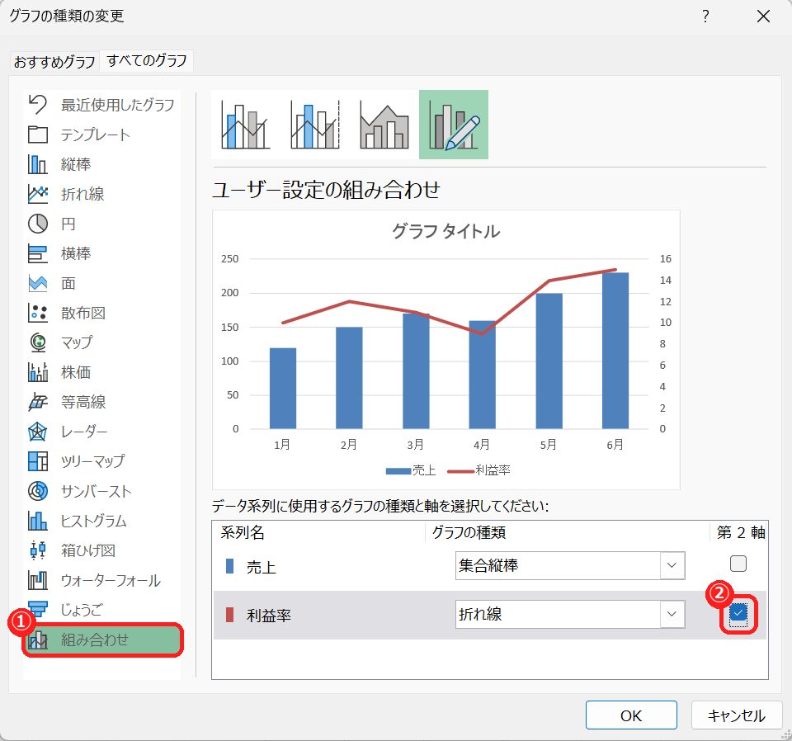Switch to the おすすめグラフ tab
This screenshot has height=741, width=792.
54,62
